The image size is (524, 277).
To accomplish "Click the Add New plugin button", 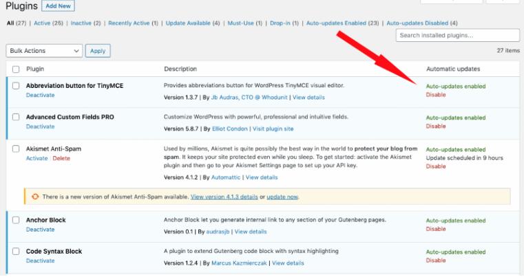I will pos(58,5).
